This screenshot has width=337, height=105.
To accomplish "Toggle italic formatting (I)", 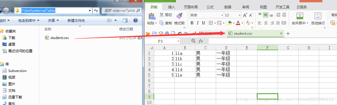I will [197, 23].
